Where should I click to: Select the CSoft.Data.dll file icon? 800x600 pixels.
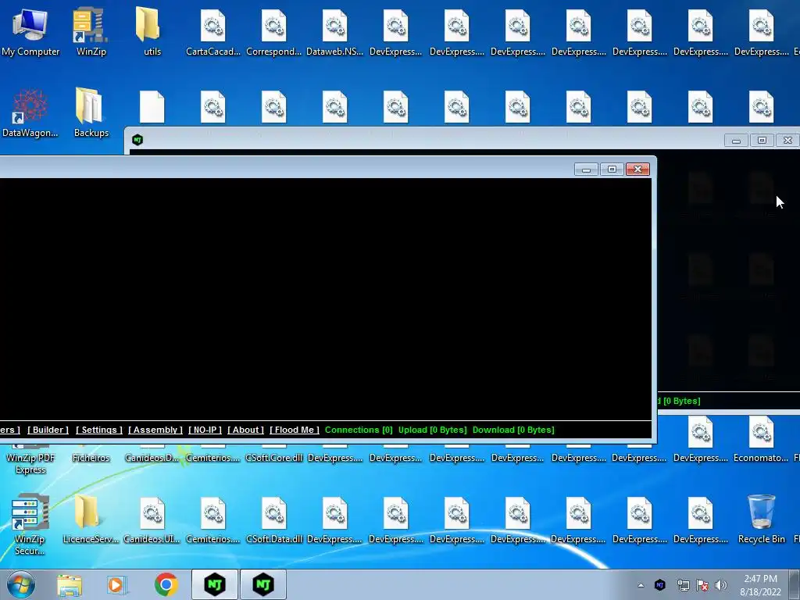click(274, 520)
